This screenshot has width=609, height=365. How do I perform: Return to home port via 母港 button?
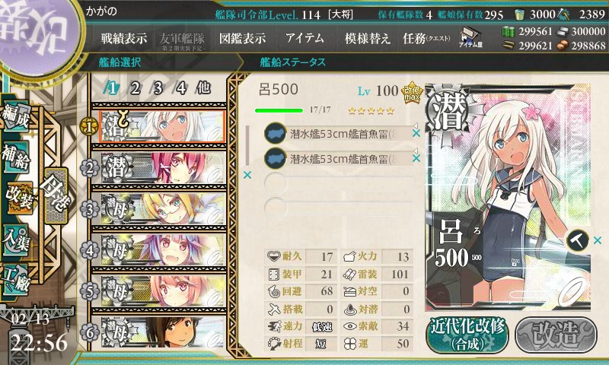click(x=56, y=196)
